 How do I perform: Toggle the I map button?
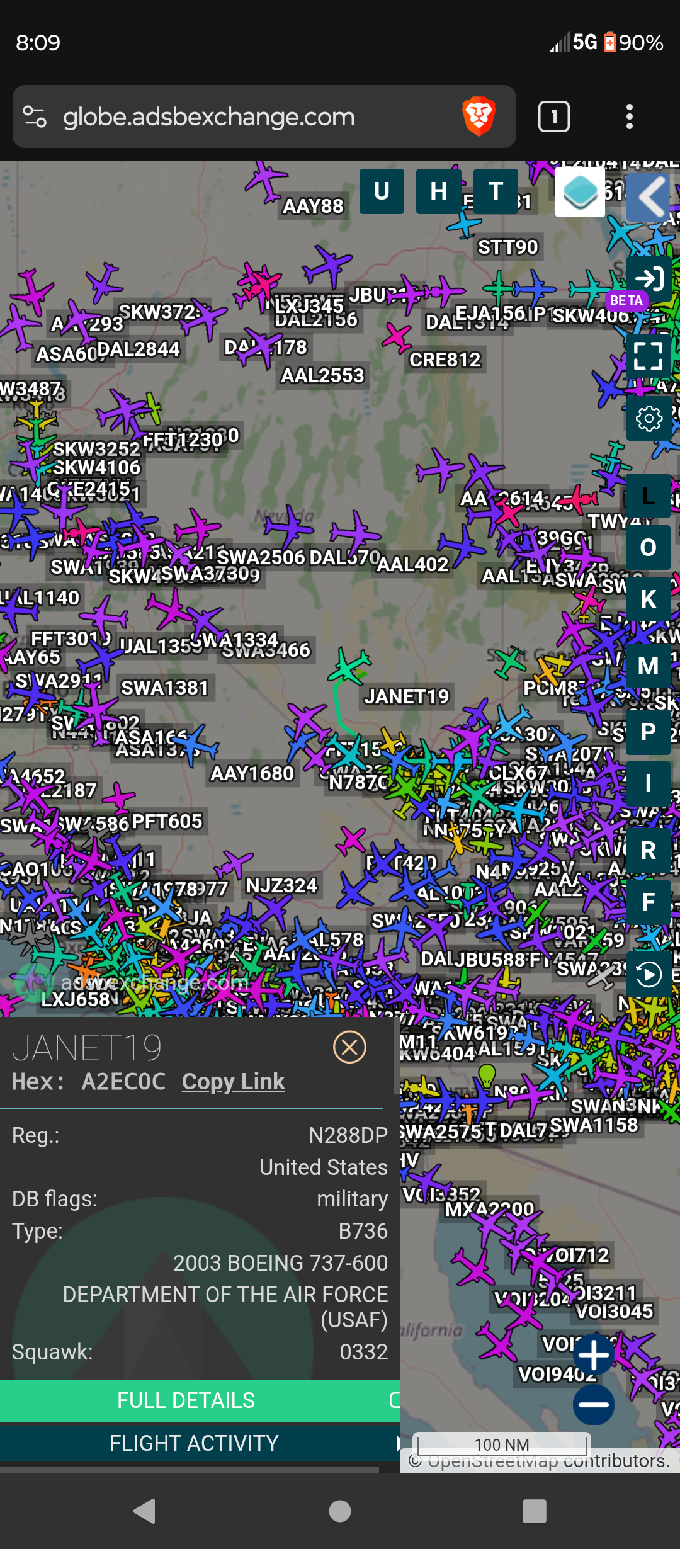pos(648,784)
